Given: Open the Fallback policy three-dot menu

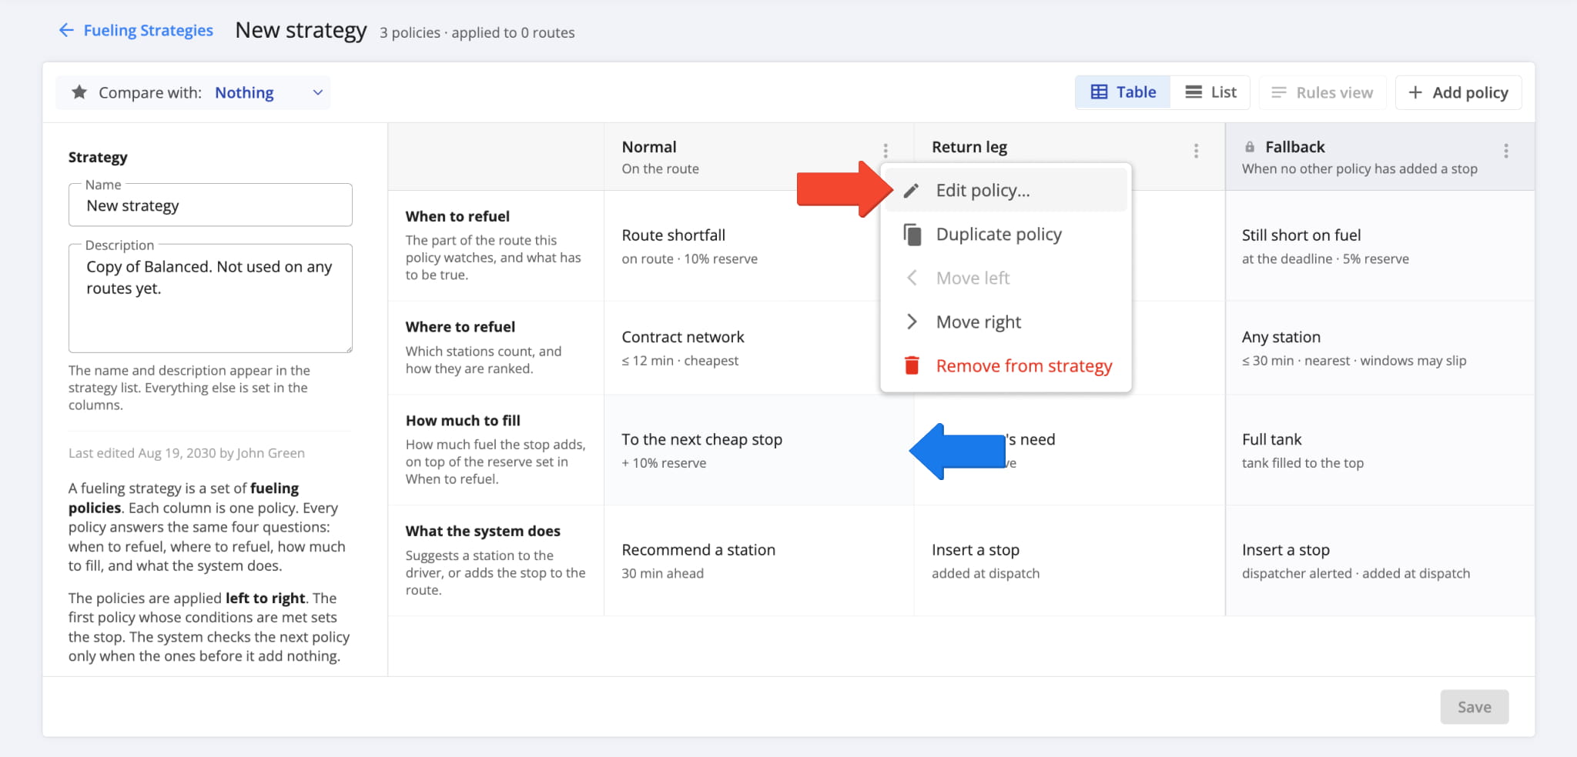Looking at the screenshot, I should click(x=1506, y=151).
